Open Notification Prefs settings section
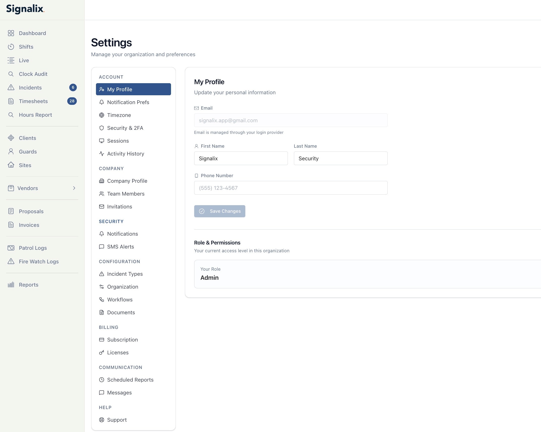The width and height of the screenshot is (541, 432). coord(128,102)
